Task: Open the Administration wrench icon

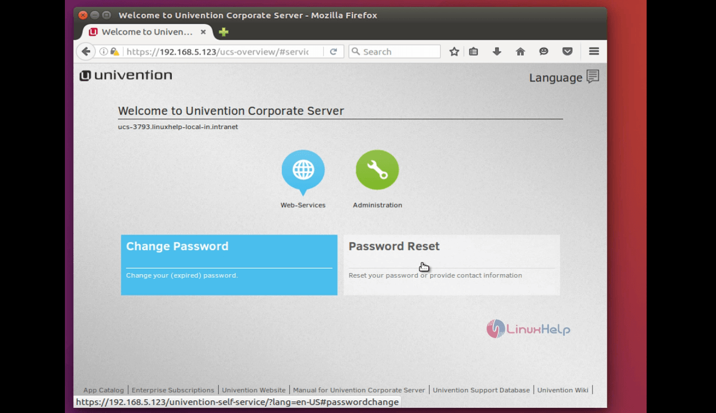Action: click(x=378, y=170)
